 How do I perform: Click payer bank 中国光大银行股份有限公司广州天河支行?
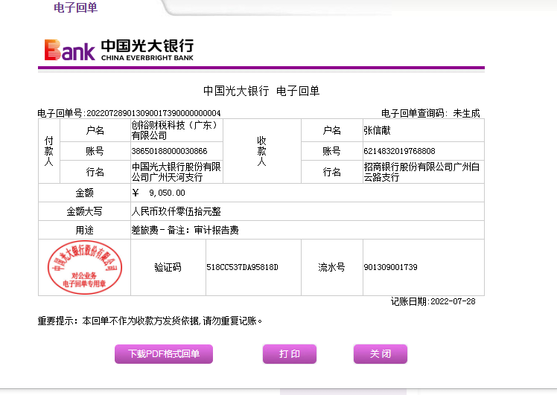[x=176, y=172]
